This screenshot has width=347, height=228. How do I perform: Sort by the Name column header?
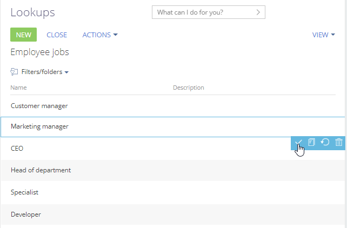pos(18,88)
